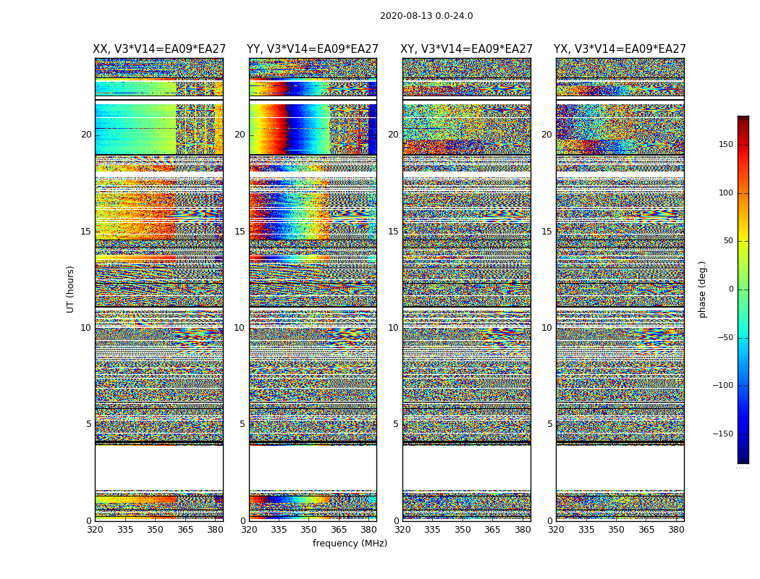Click the frequency (MHz) axis label
Image resolution: width=760 pixels, height=579 pixels.
pyautogui.click(x=350, y=543)
